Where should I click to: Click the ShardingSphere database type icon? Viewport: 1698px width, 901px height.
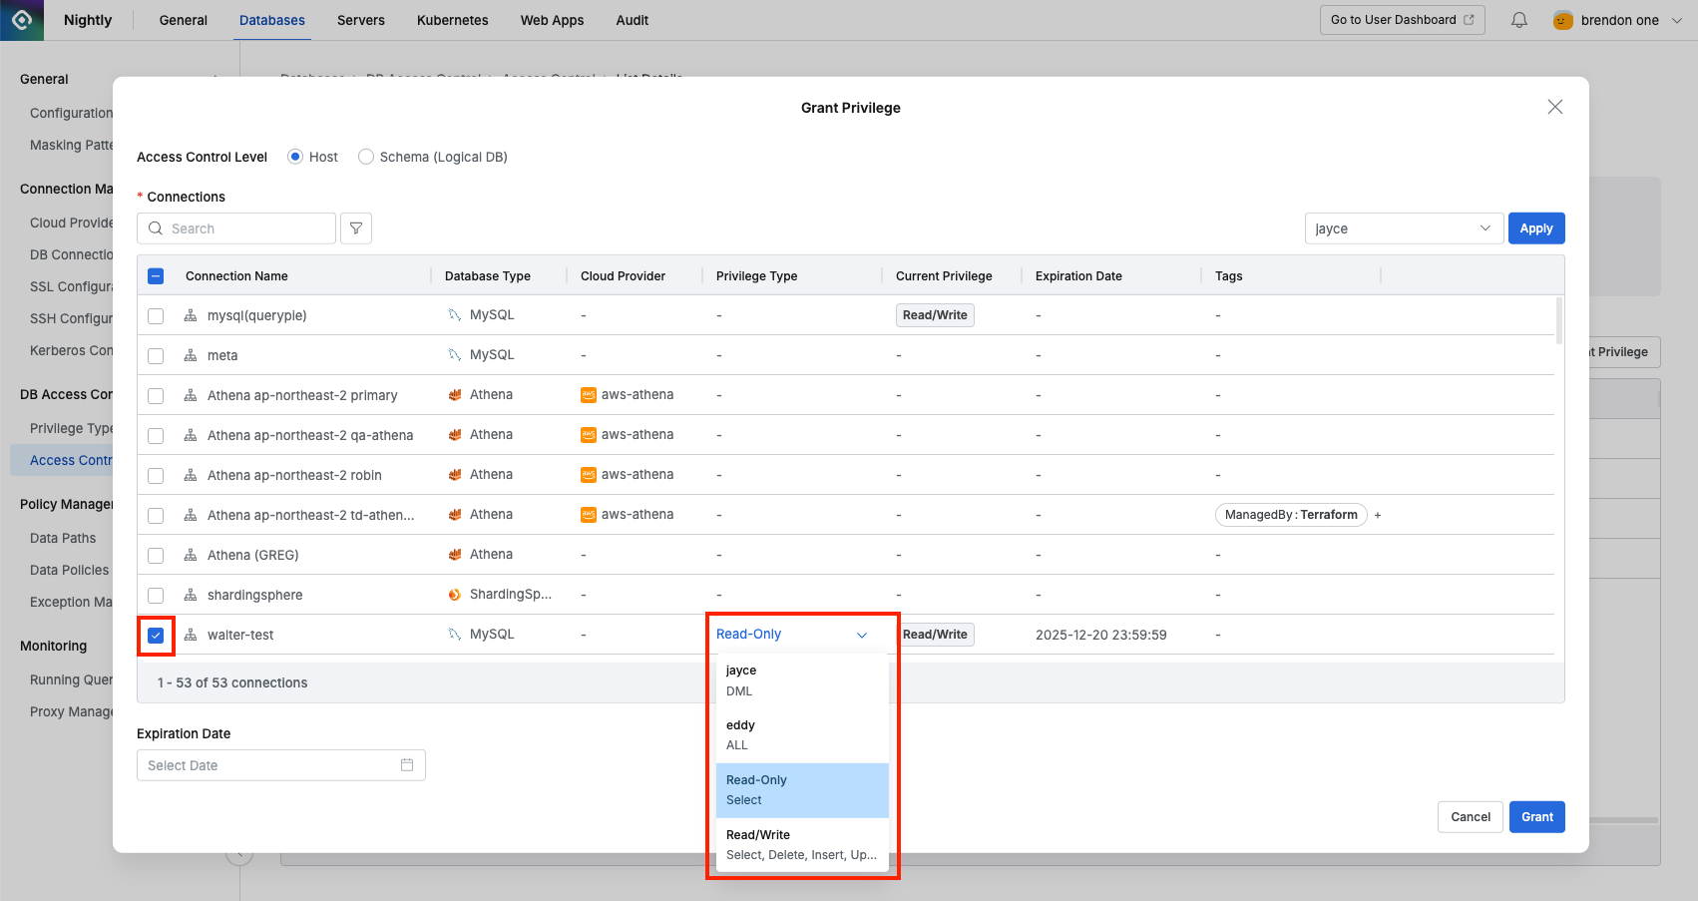tap(455, 595)
